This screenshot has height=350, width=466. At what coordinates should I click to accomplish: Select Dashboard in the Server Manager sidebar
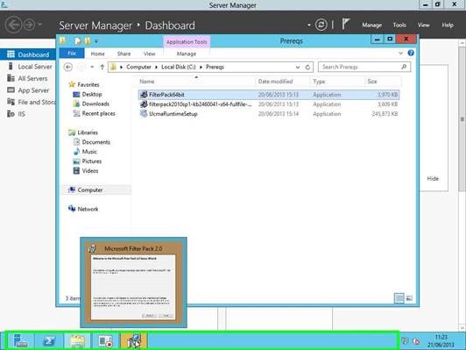click(28, 54)
